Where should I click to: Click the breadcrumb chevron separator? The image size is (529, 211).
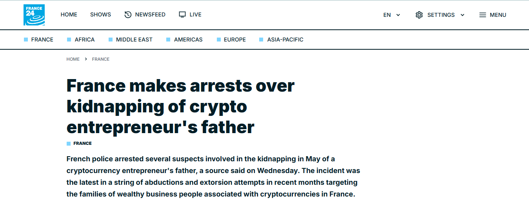(x=86, y=59)
